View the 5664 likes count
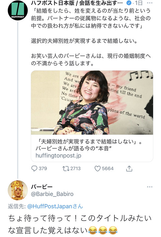This screenshot has height=237, width=161. pos(108,168)
